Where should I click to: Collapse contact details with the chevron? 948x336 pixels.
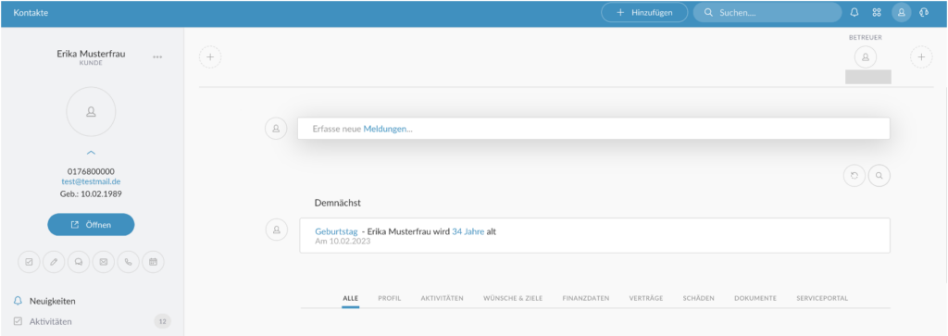(x=91, y=153)
